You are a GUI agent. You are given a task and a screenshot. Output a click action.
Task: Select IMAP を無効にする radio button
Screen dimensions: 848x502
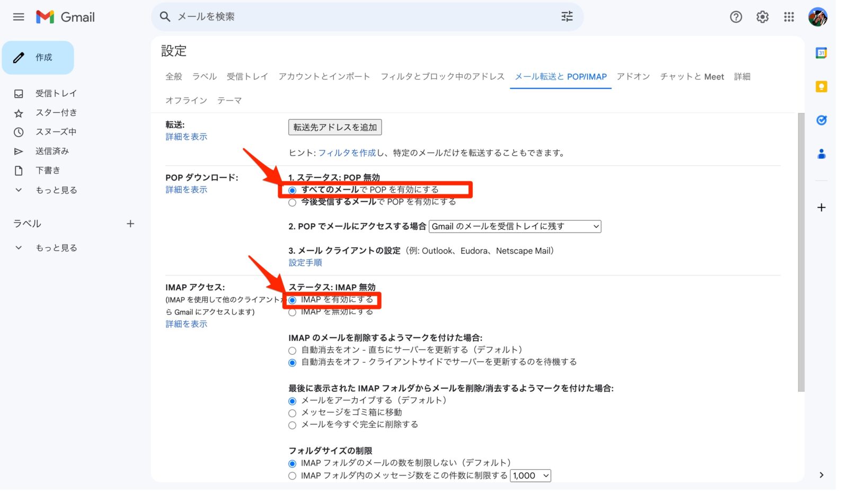tap(292, 313)
